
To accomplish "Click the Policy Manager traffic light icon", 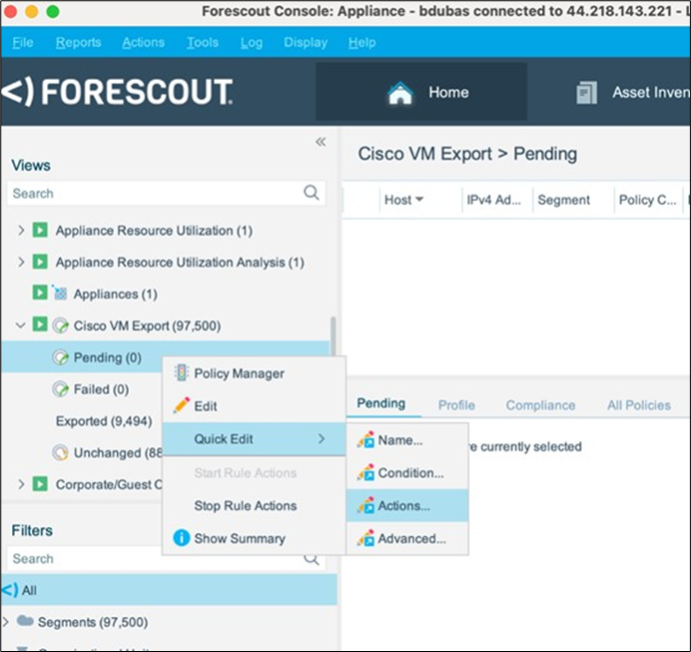I will point(181,372).
